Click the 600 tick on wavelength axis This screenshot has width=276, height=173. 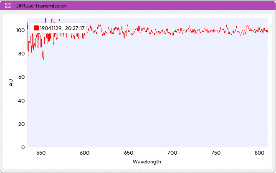[x=85, y=153]
